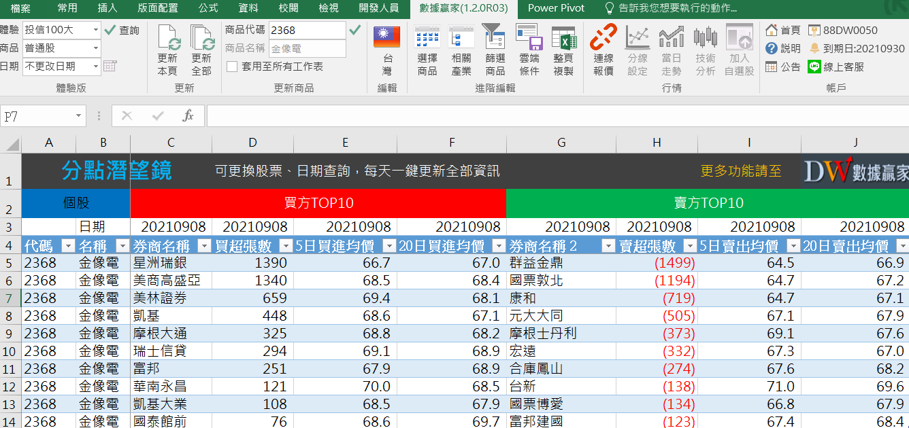Click the DW 數據贏家 logo
The image size is (909, 428).
point(856,171)
